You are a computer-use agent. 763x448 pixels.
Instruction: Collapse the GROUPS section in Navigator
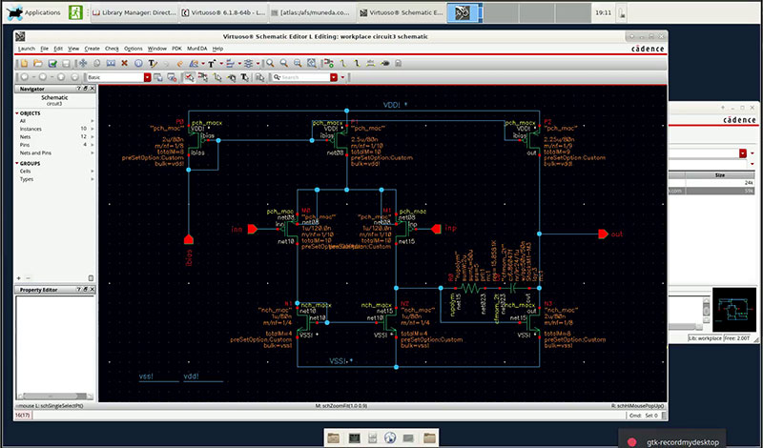17,163
